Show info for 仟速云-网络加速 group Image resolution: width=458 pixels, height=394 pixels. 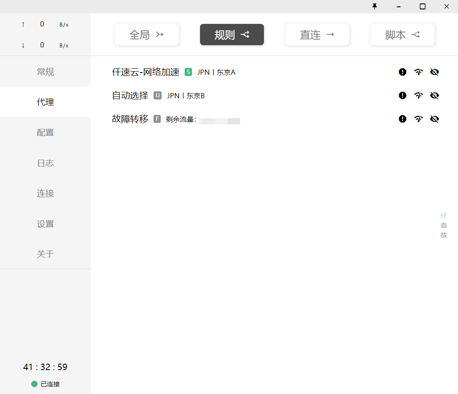[x=403, y=72]
